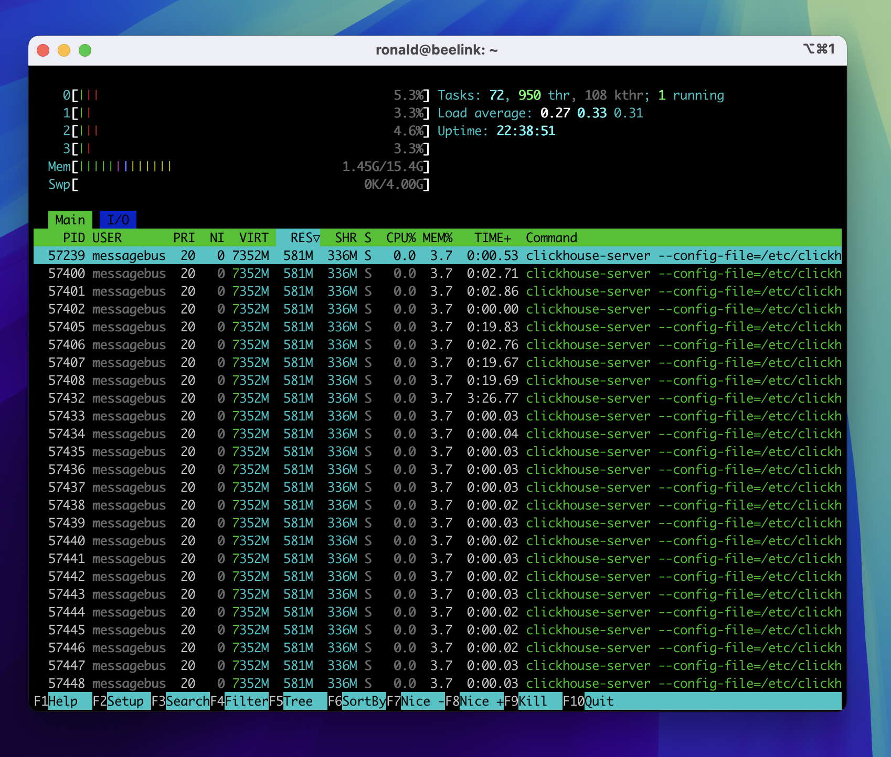This screenshot has height=757, width=891.
Task: Sort processes by MEM% header
Action: click(x=438, y=237)
